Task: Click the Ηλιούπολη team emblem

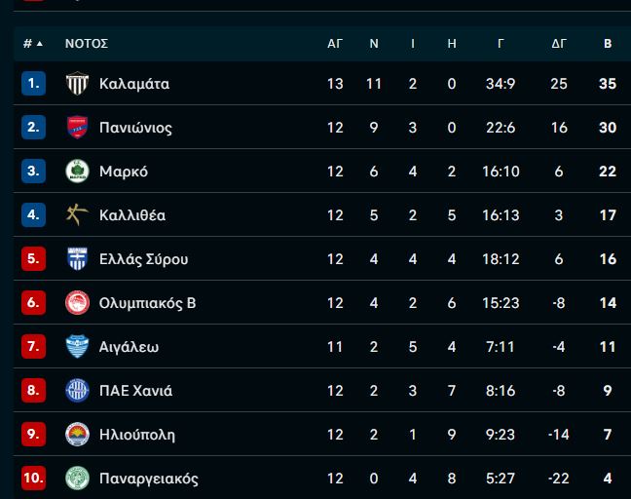Action: click(77, 435)
